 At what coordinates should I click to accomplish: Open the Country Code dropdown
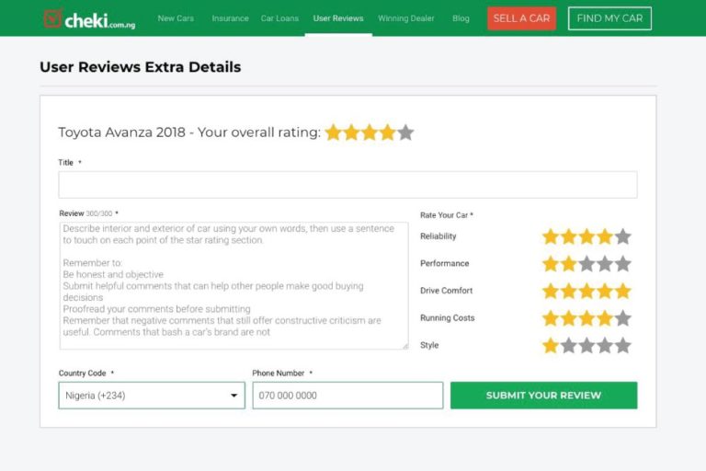[152, 396]
